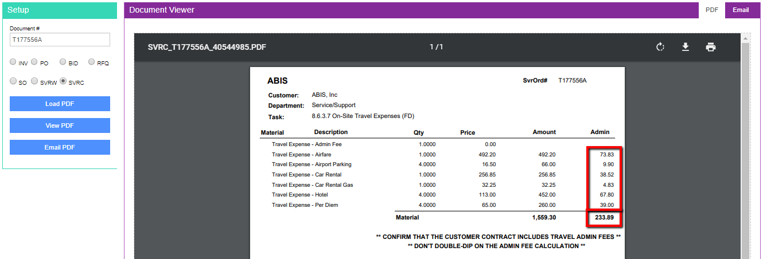Click the PDF page number indicator 1 / 1

click(x=437, y=47)
